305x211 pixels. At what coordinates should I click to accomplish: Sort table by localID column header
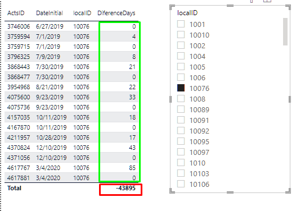pos(82,13)
